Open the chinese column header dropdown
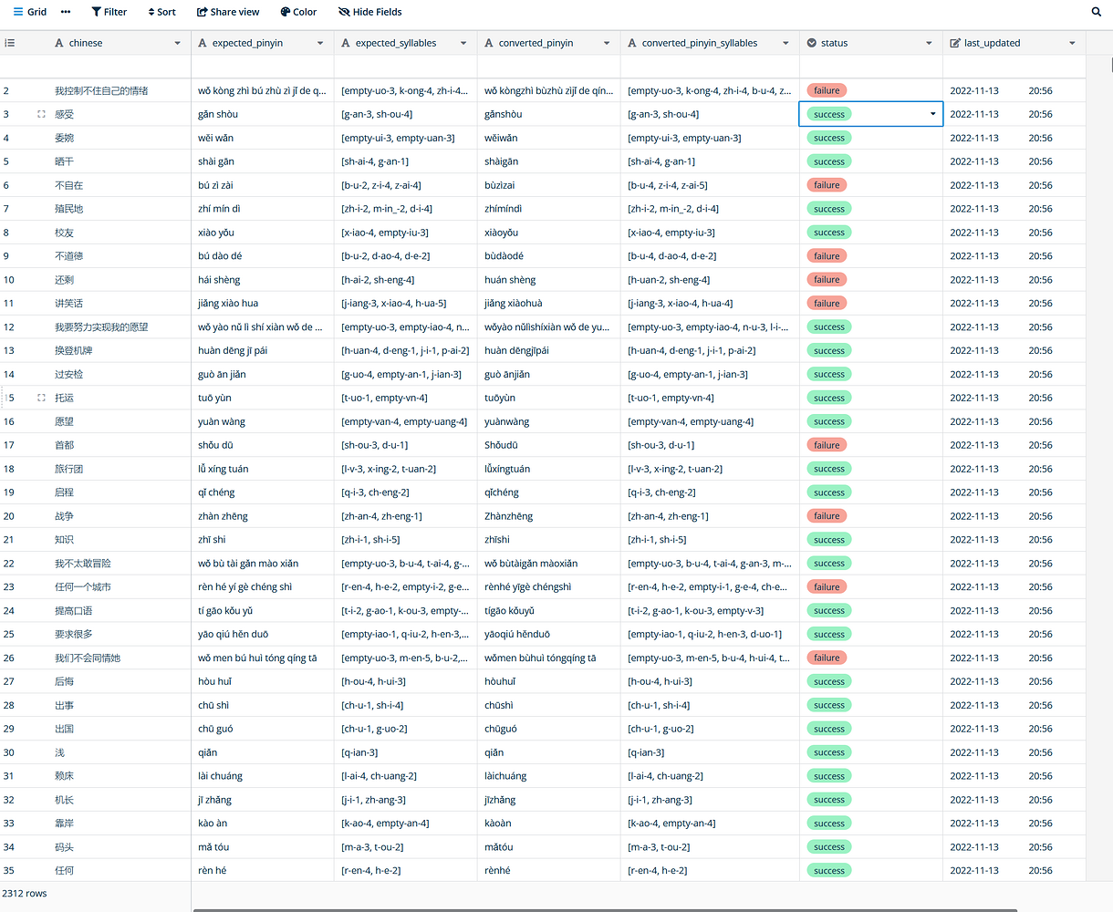This screenshot has height=912, width=1113. 179,42
